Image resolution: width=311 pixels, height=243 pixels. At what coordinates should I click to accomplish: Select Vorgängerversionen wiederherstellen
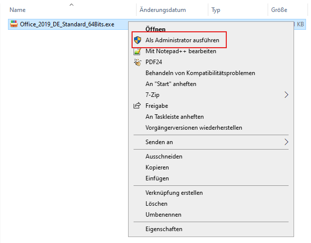(193, 128)
